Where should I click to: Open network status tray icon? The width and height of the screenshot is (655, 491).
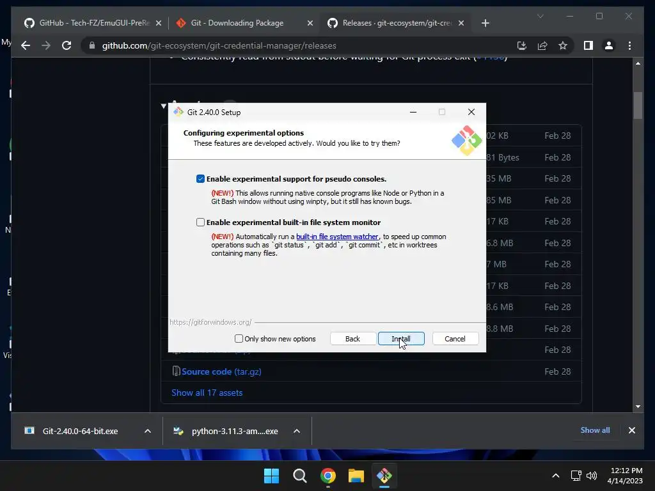point(576,476)
